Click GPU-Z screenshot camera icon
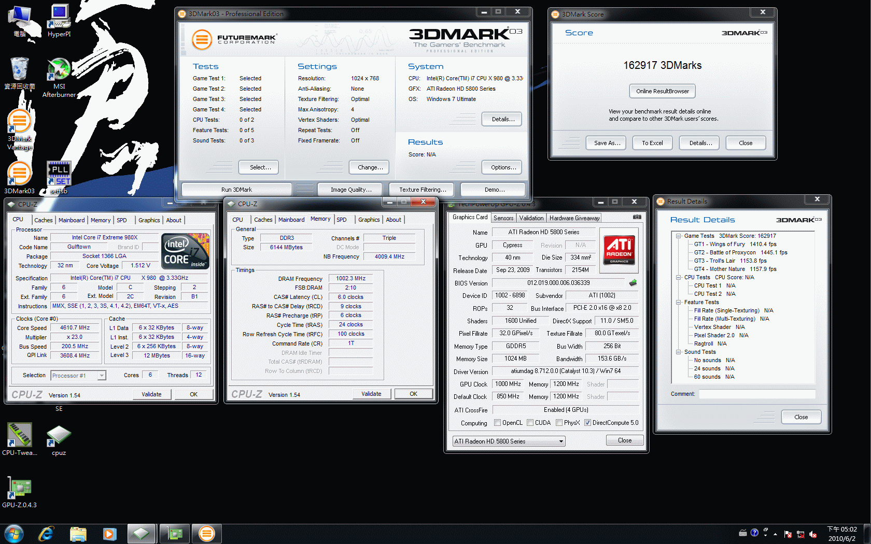The width and height of the screenshot is (871, 544). 637,217
